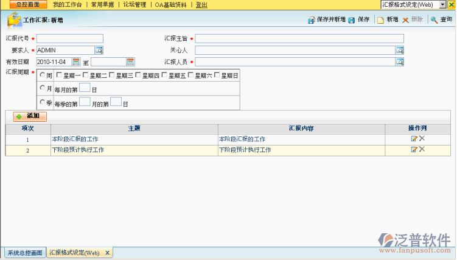Check the 星期五 checkbox

(x=164, y=75)
